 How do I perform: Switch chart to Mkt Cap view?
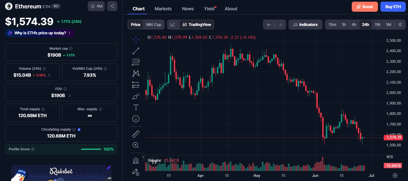point(154,25)
